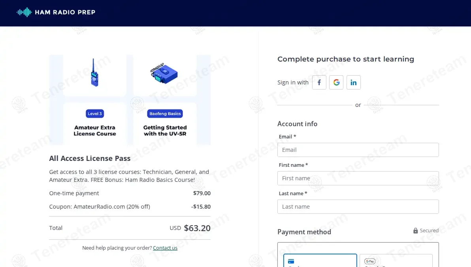
Task: Click the Level 3 badge
Action: coord(95,114)
